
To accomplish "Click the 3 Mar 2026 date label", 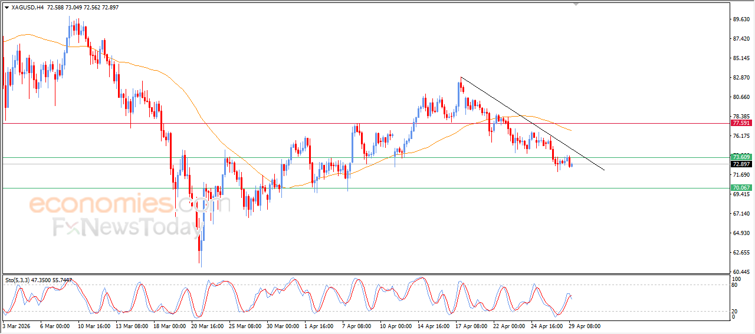I will (x=17, y=326).
